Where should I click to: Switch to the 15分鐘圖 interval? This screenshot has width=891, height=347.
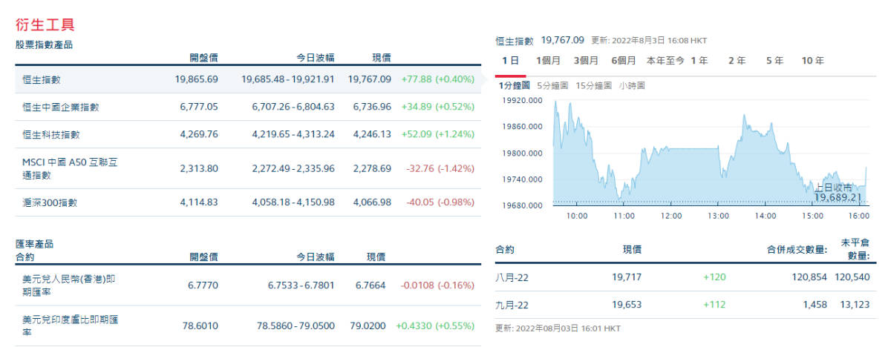coord(593,86)
